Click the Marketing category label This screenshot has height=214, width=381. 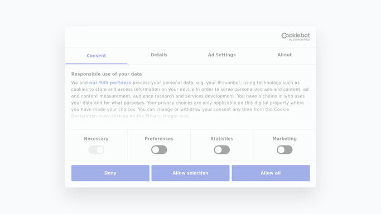coord(284,139)
